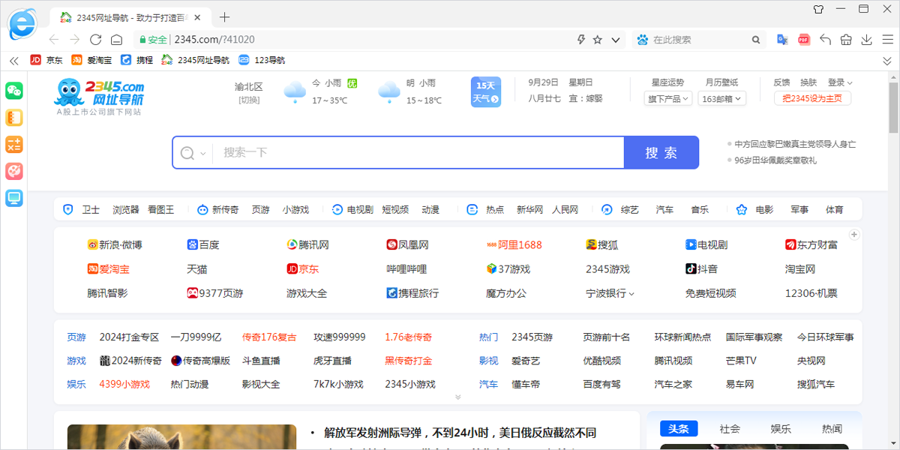Switch to the 社会 news tab
The height and width of the screenshot is (450, 900).
click(729, 427)
